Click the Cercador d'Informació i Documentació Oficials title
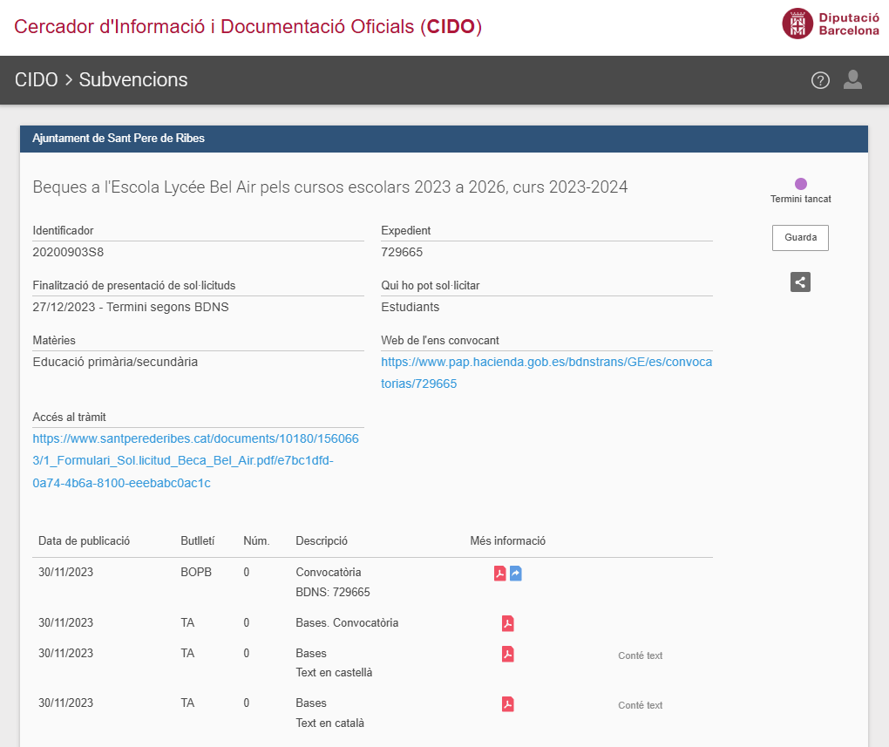 pos(248,26)
